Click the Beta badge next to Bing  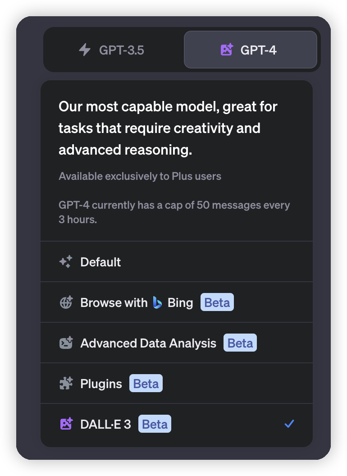217,302
